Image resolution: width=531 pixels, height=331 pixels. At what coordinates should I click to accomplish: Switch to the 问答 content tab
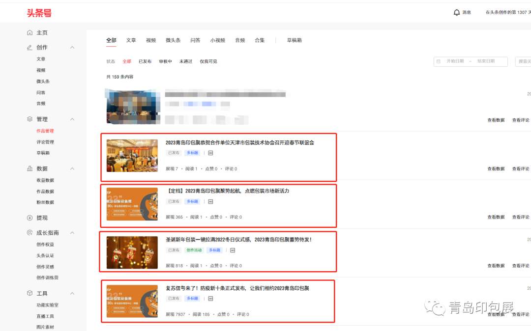[195, 40]
